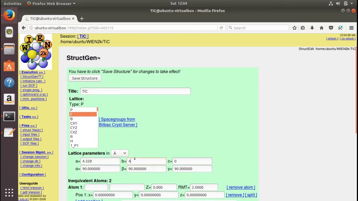
Task: Open Firefox from the Ubuntu dock
Action: (9, 15)
